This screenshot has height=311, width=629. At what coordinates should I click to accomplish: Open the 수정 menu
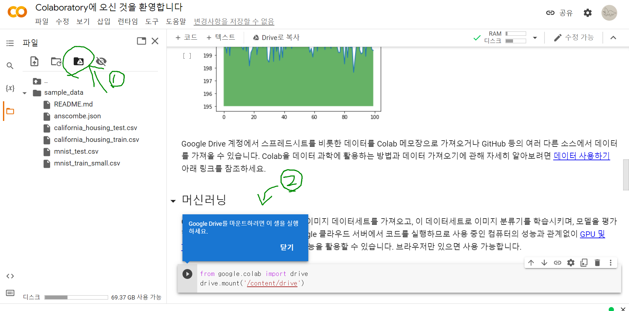(62, 22)
